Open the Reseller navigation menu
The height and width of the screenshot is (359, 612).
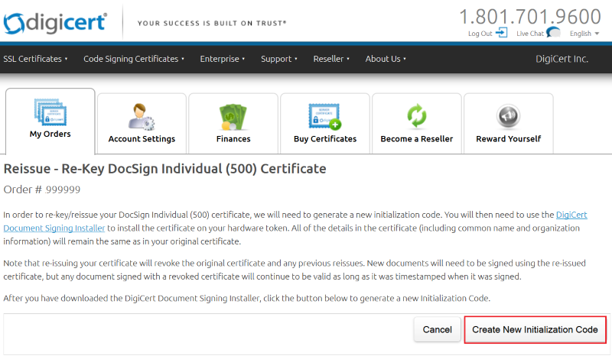(x=331, y=59)
